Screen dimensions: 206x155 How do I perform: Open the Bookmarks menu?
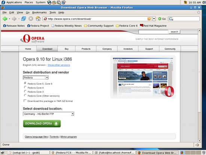[39, 12]
